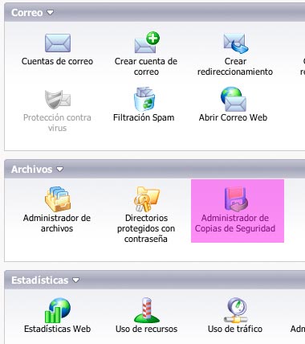Screen dimensions: 305x344
Task: Click the Estadísticas Web label
Action: coord(58,329)
